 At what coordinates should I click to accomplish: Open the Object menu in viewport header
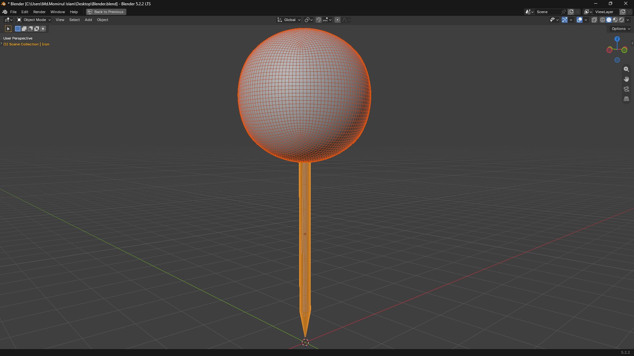(x=102, y=20)
